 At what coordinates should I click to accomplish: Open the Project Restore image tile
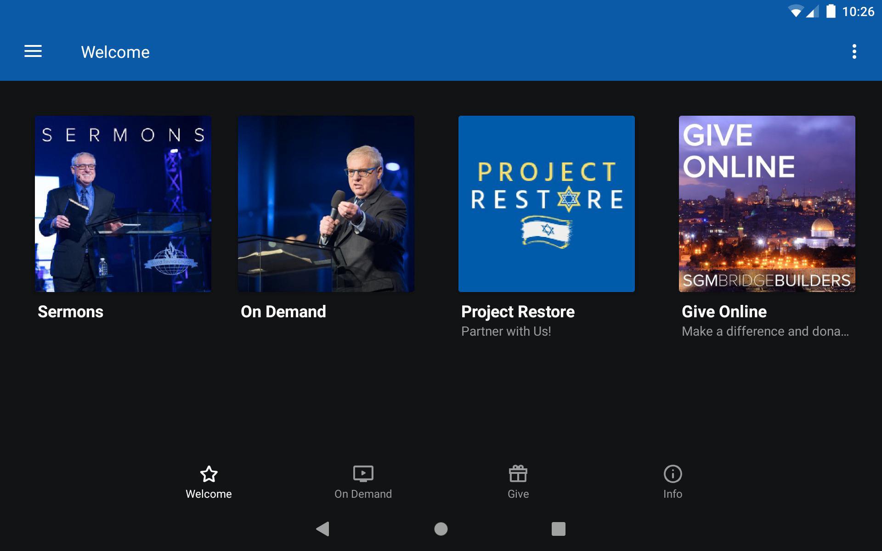pyautogui.click(x=547, y=204)
